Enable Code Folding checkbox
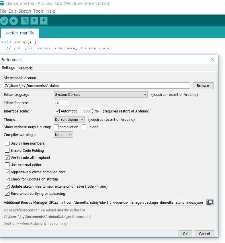 coord(7,150)
